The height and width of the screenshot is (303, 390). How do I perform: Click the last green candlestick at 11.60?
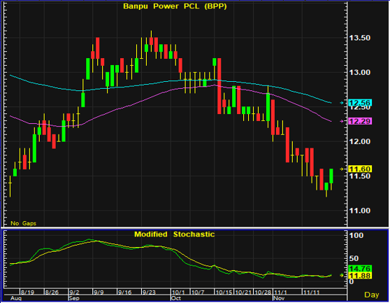pyautogui.click(x=331, y=176)
